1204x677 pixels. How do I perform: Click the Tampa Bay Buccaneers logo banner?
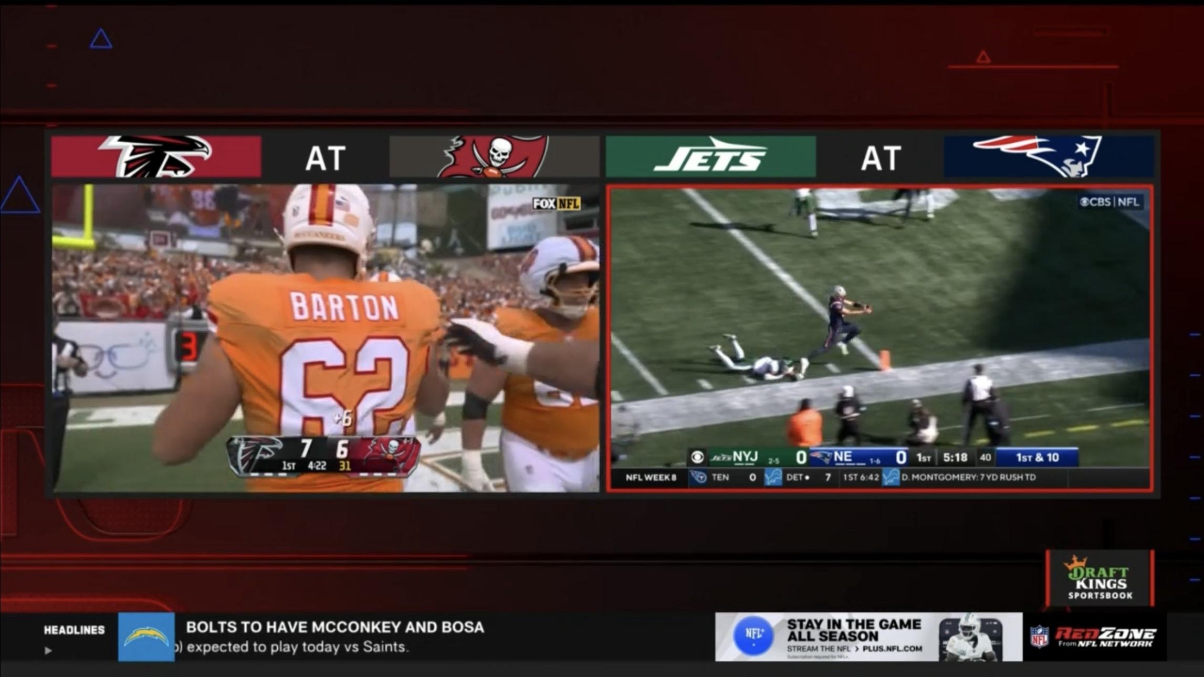(x=494, y=156)
